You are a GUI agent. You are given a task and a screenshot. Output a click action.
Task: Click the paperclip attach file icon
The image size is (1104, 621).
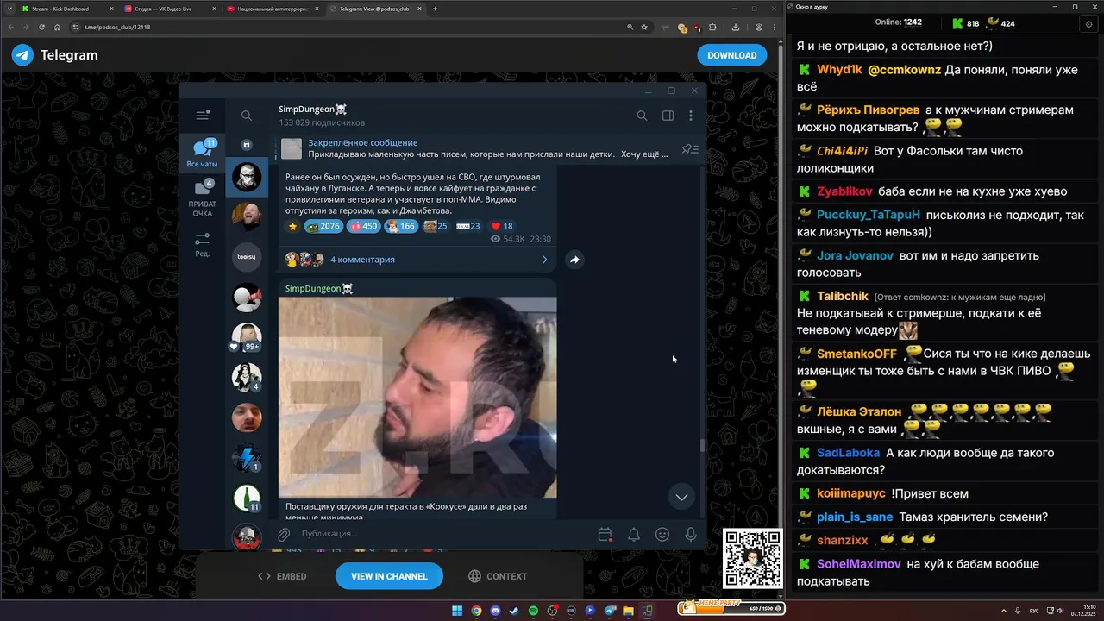284,535
